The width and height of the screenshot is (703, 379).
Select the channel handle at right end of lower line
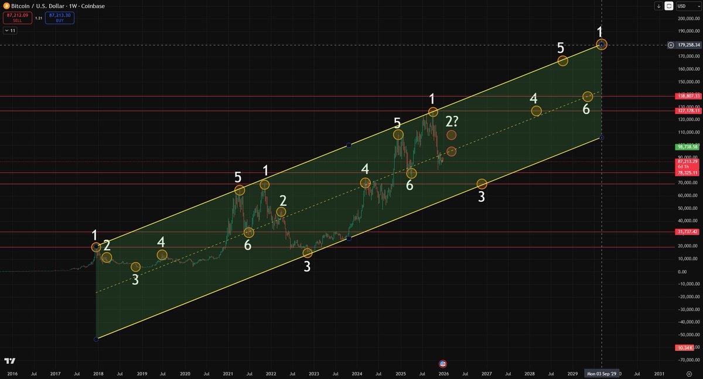[602, 137]
